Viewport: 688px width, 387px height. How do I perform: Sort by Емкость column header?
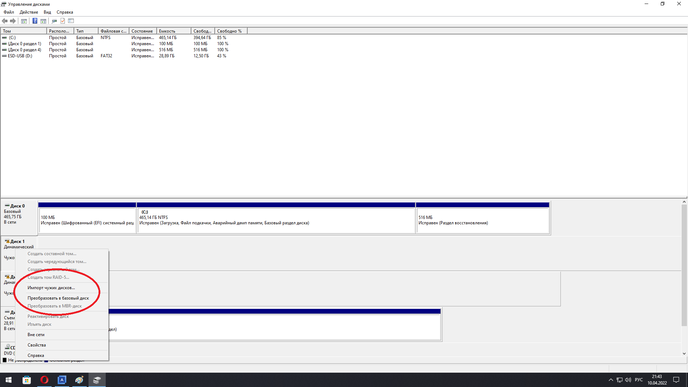173,31
